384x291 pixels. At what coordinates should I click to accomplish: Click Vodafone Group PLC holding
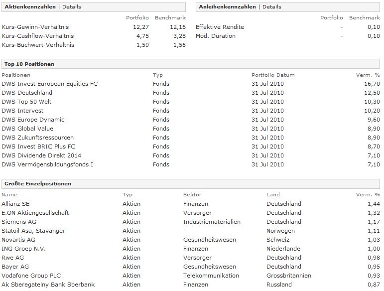click(x=31, y=276)
